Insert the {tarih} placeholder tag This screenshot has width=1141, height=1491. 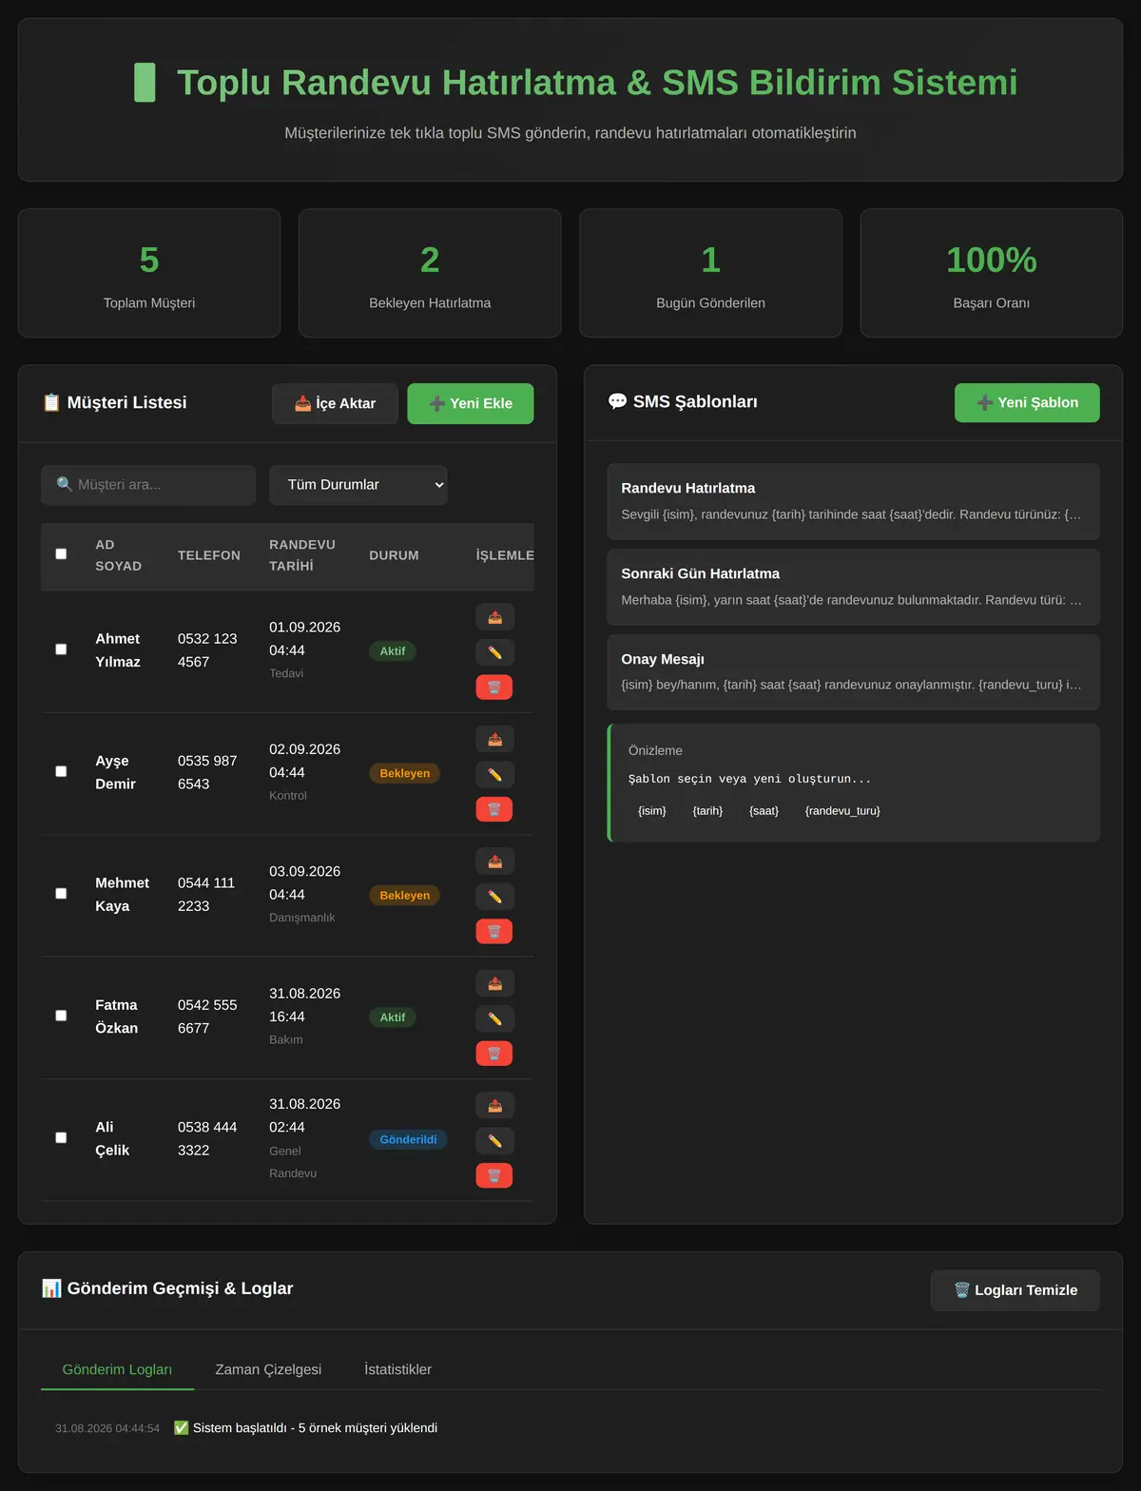coord(707,811)
